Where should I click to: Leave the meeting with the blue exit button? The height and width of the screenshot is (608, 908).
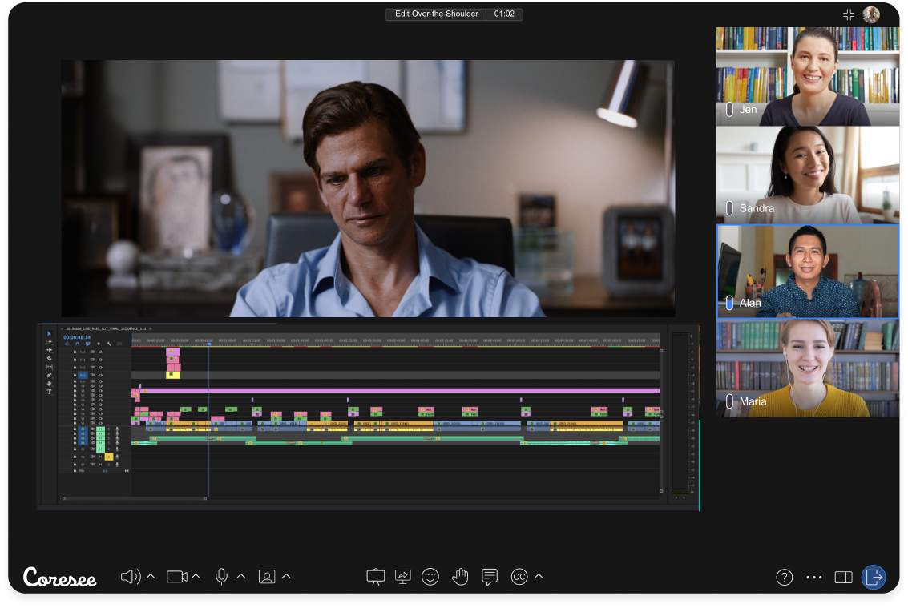tap(874, 578)
